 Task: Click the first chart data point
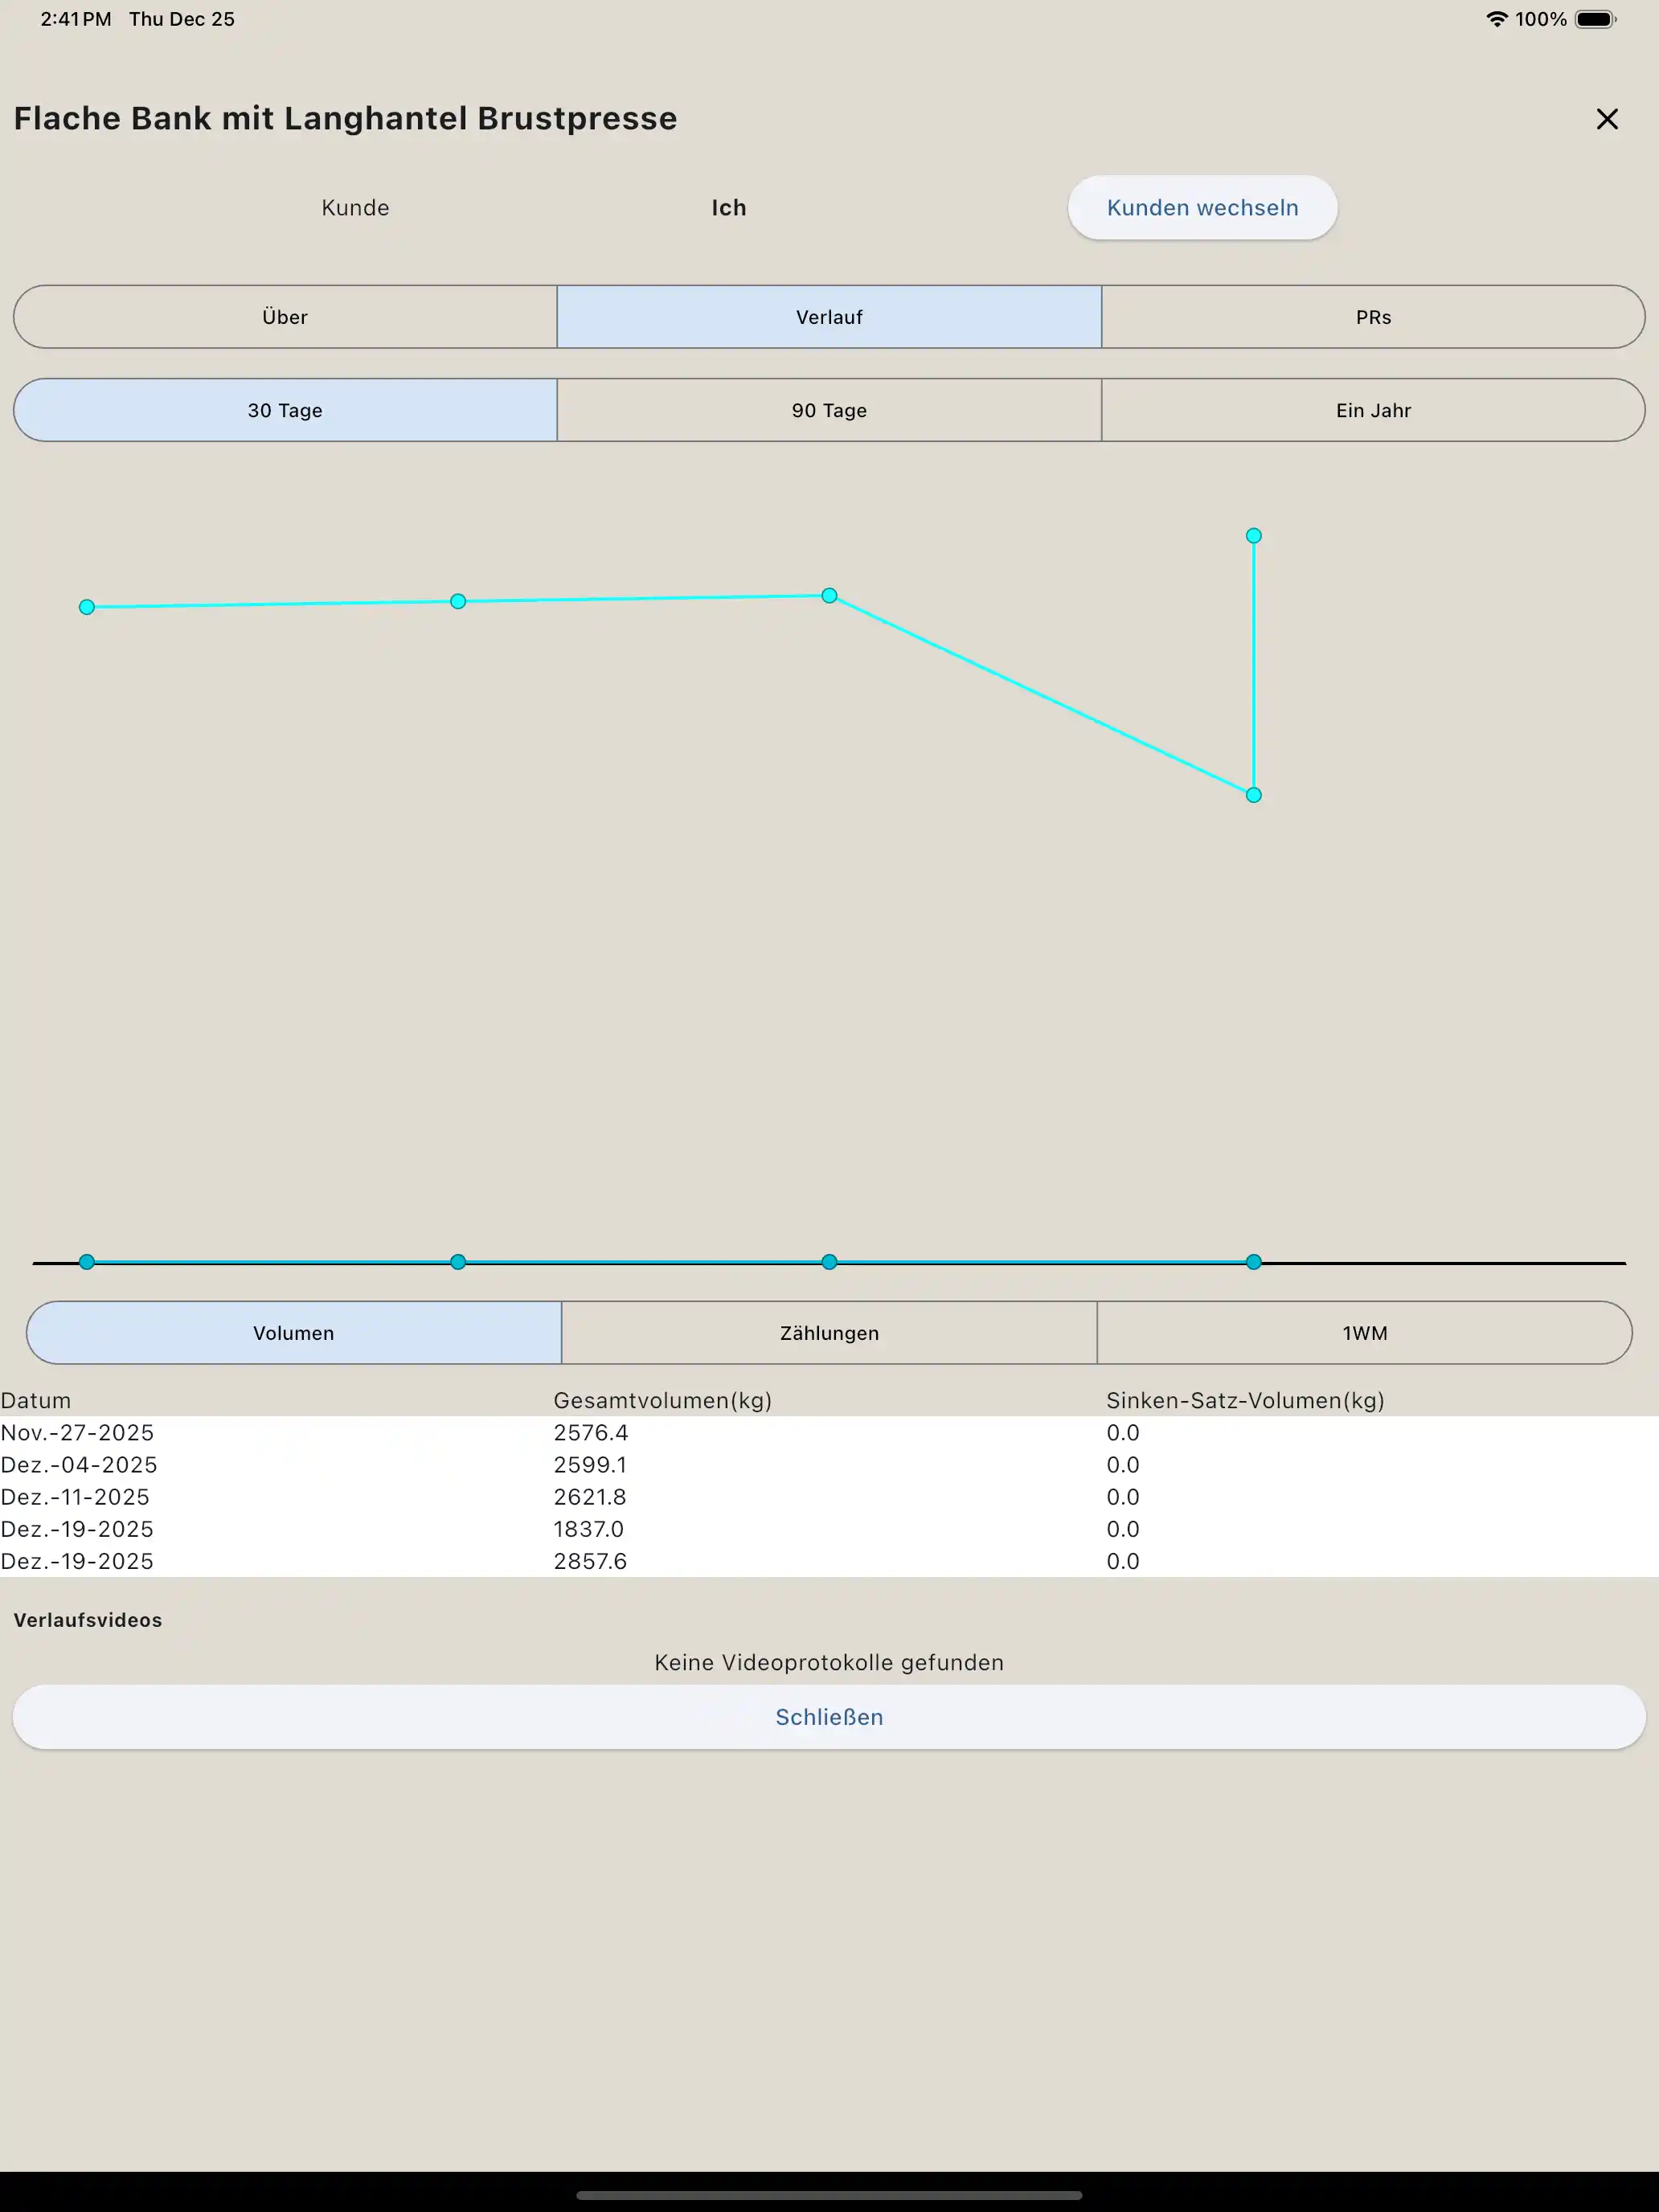(87, 607)
